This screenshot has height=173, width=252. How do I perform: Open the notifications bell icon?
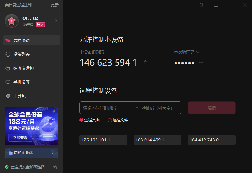pyautogui.click(x=201, y=5)
